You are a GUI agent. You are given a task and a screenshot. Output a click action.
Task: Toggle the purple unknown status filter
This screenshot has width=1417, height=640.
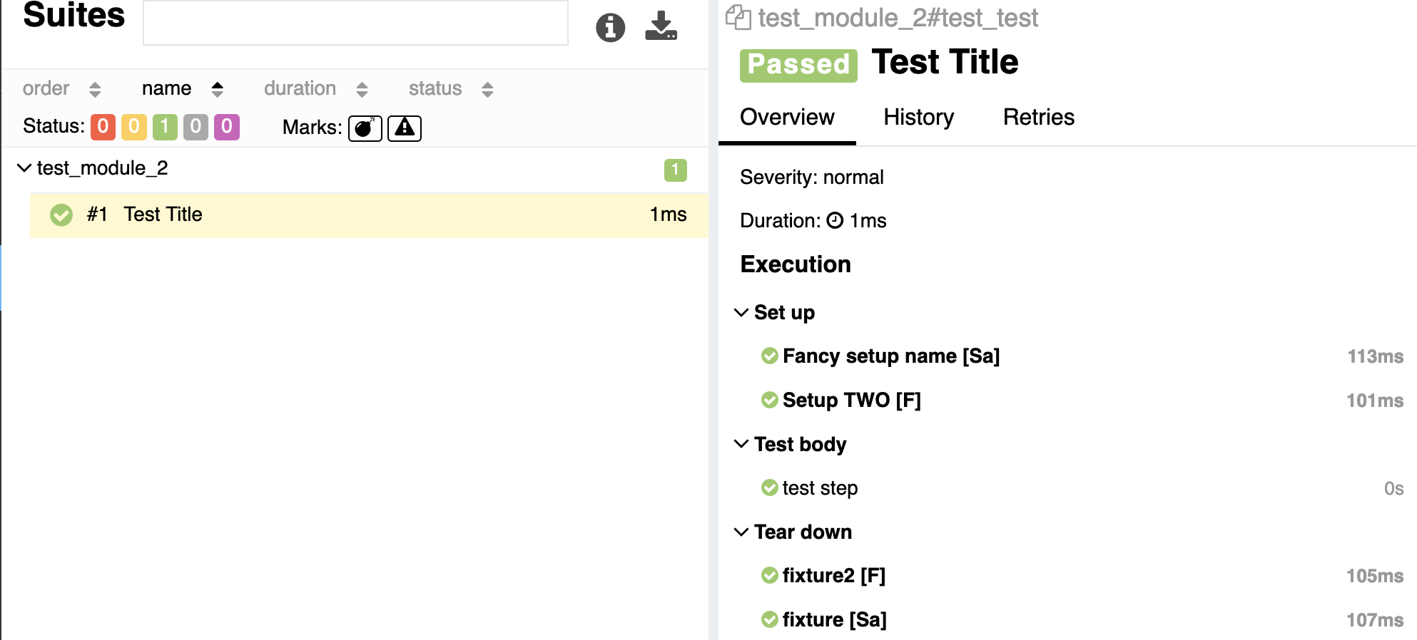click(227, 127)
